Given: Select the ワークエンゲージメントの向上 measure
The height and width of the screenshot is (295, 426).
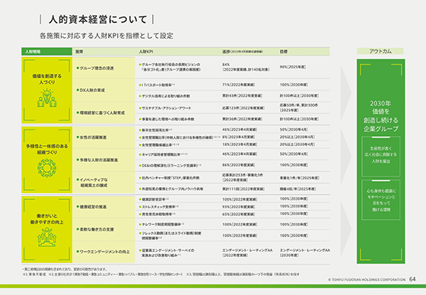Looking at the screenshot, I should (x=103, y=252).
